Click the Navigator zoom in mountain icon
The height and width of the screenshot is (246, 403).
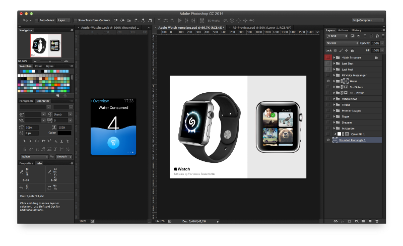66,61
